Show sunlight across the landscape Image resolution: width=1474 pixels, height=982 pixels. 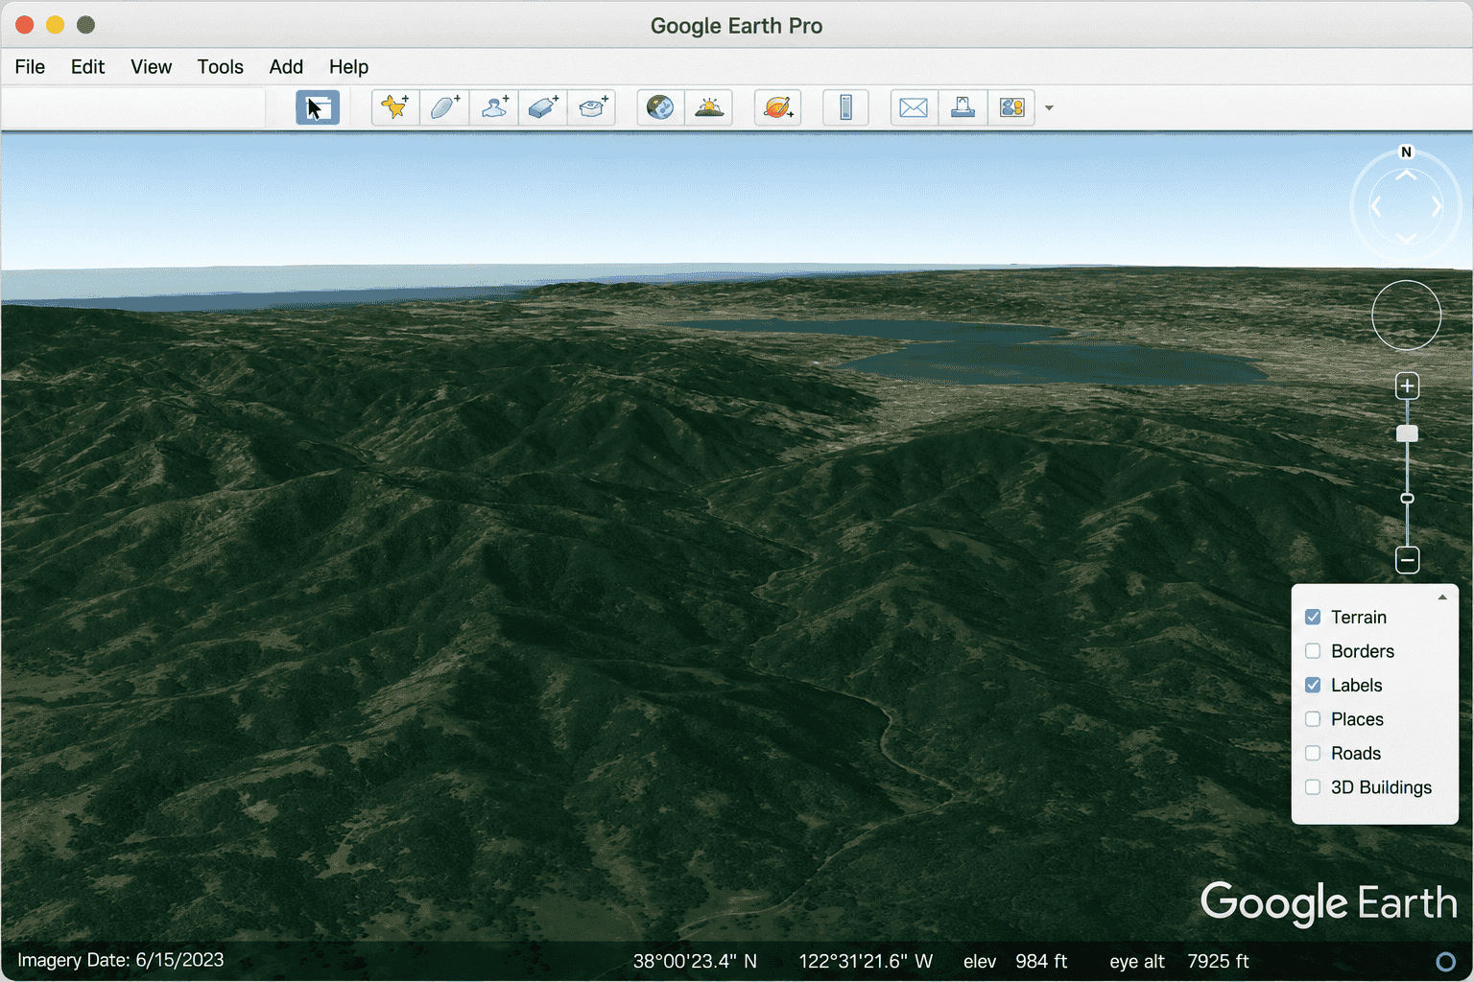pyautogui.click(x=709, y=107)
